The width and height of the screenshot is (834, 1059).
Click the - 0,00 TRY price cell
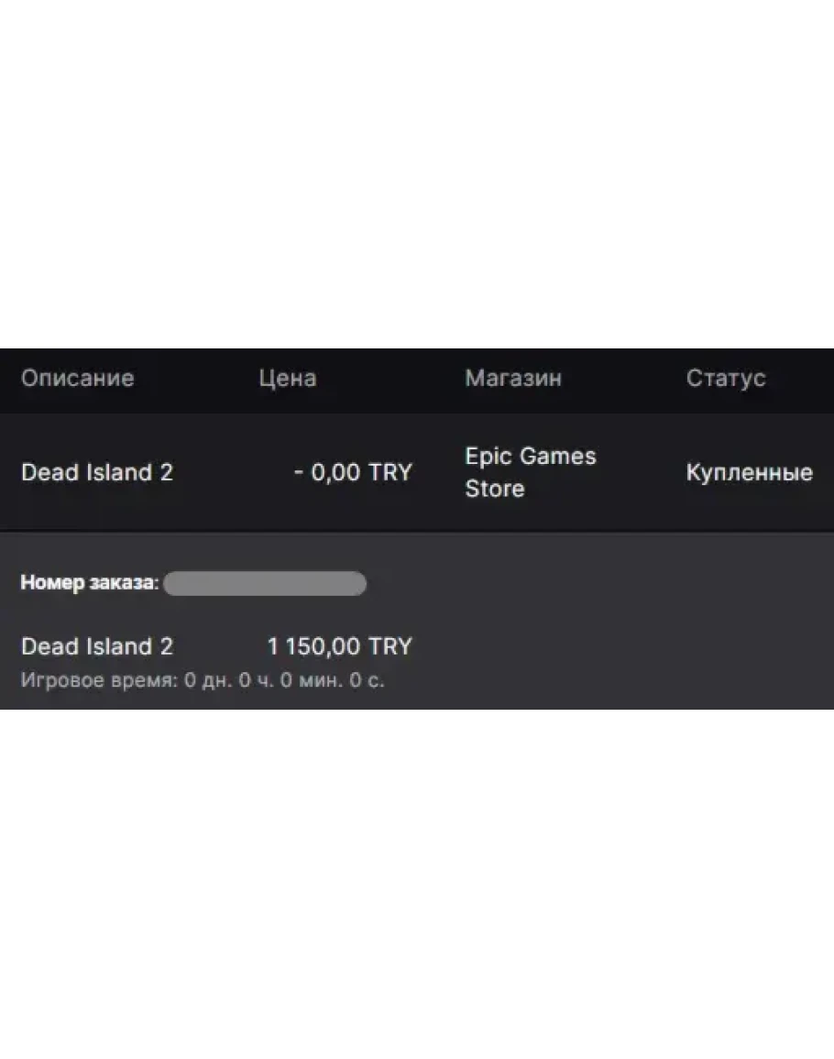pyautogui.click(x=353, y=473)
